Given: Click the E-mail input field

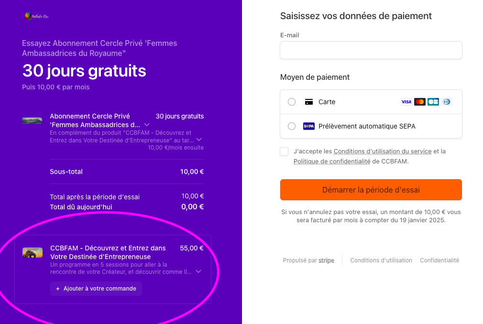Looking at the screenshot, I should (371, 50).
